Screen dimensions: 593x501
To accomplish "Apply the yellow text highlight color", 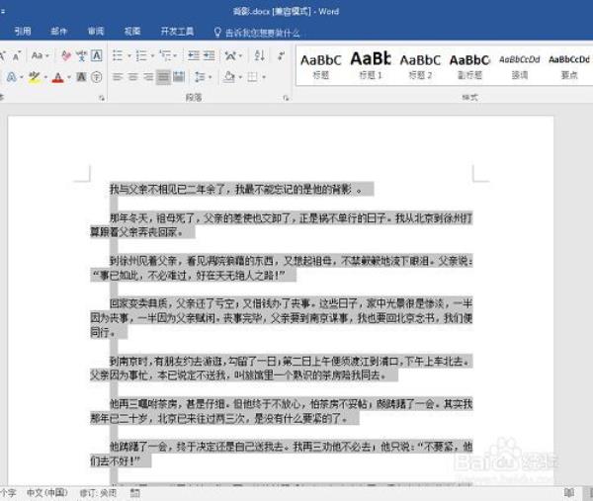I will [x=34, y=77].
